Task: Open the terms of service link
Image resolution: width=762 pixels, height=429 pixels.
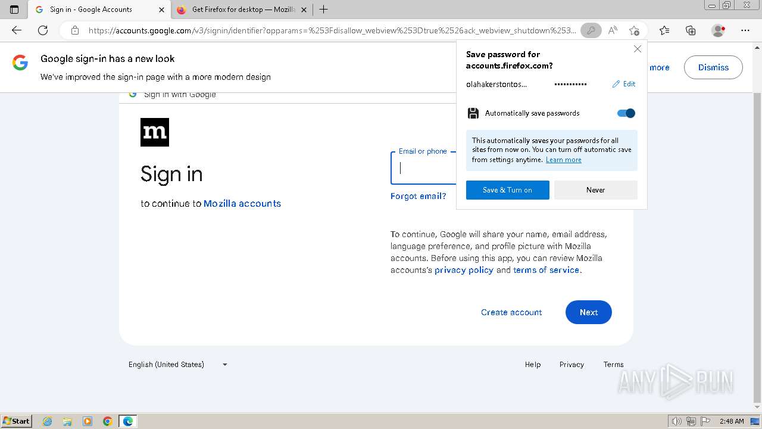Action: (x=546, y=270)
